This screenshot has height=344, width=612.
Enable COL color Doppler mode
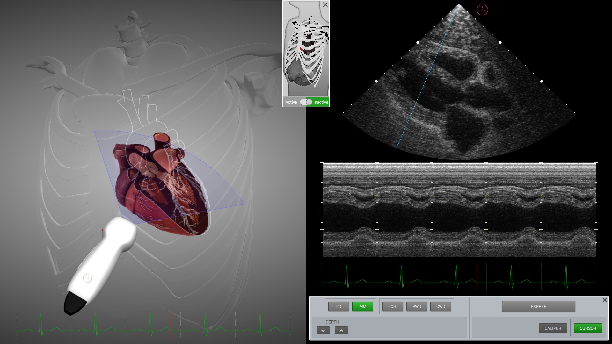coord(393,306)
